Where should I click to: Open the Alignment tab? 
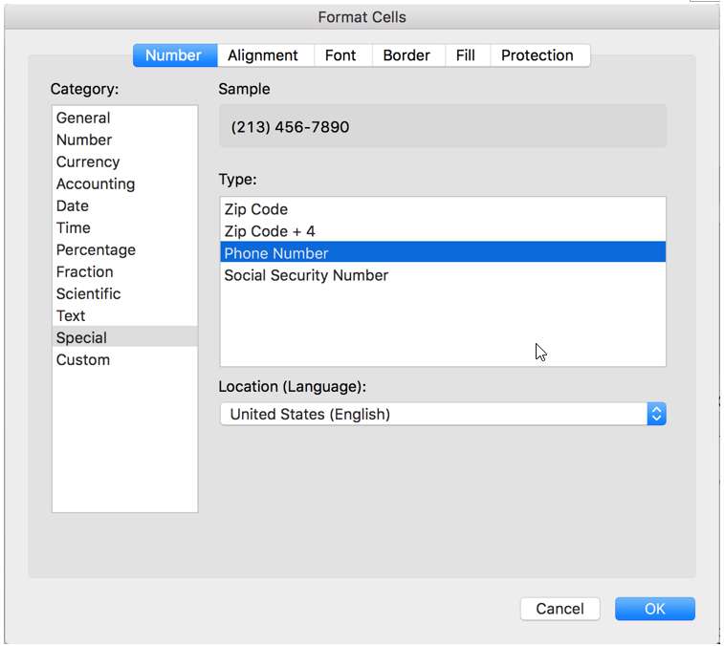(266, 55)
